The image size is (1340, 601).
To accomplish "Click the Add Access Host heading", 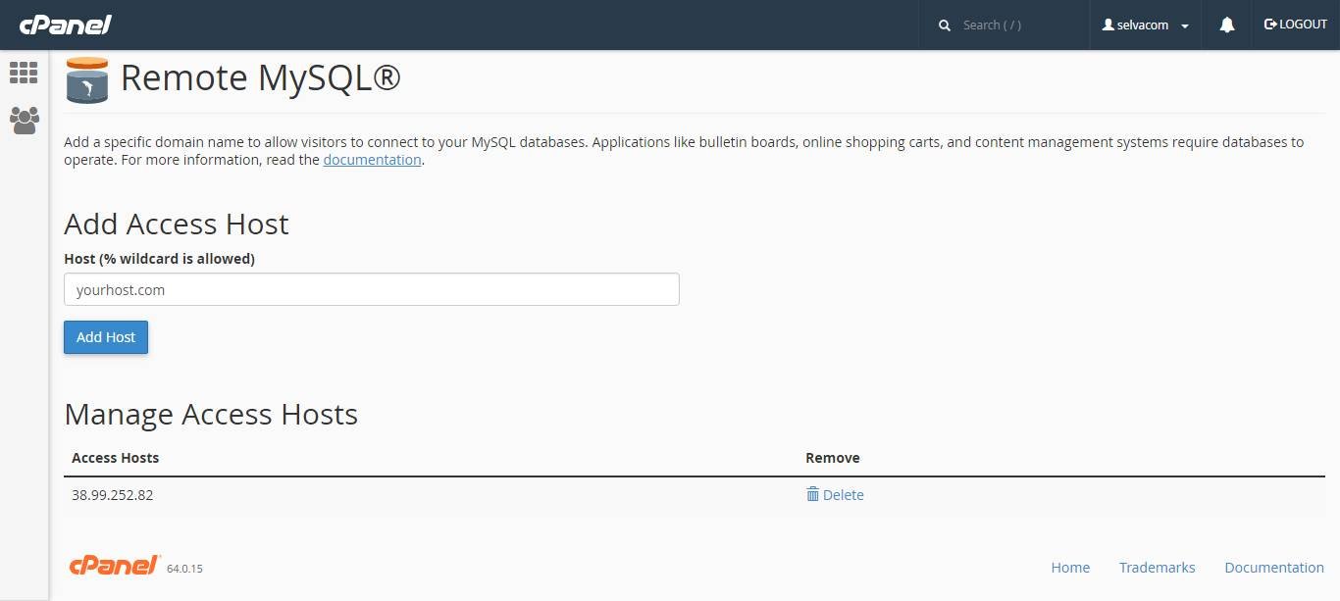I will (x=177, y=225).
